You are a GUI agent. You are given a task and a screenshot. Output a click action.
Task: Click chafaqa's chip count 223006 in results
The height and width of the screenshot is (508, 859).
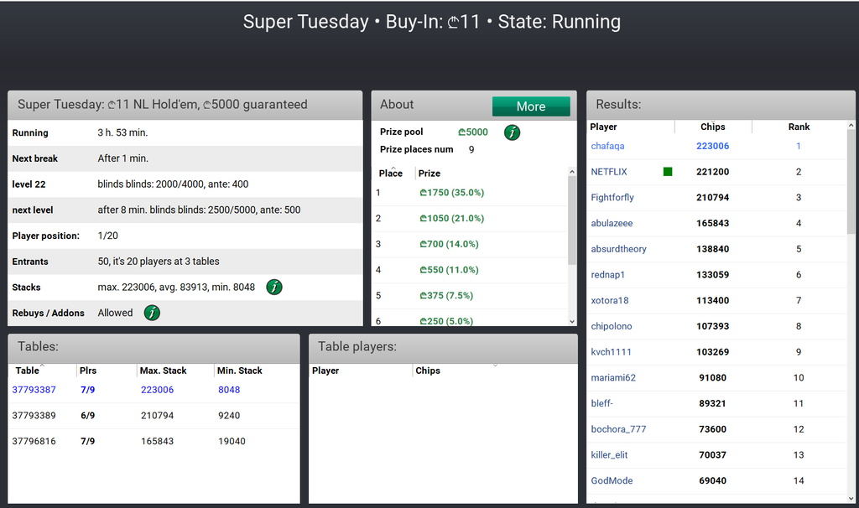point(712,146)
